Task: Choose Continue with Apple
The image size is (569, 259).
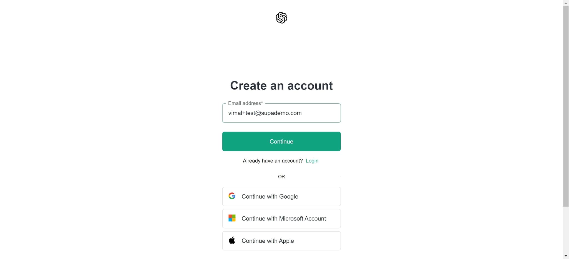Action: (281, 241)
